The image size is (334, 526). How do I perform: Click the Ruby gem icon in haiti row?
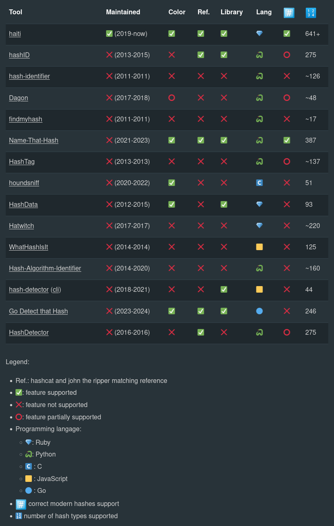(x=259, y=34)
